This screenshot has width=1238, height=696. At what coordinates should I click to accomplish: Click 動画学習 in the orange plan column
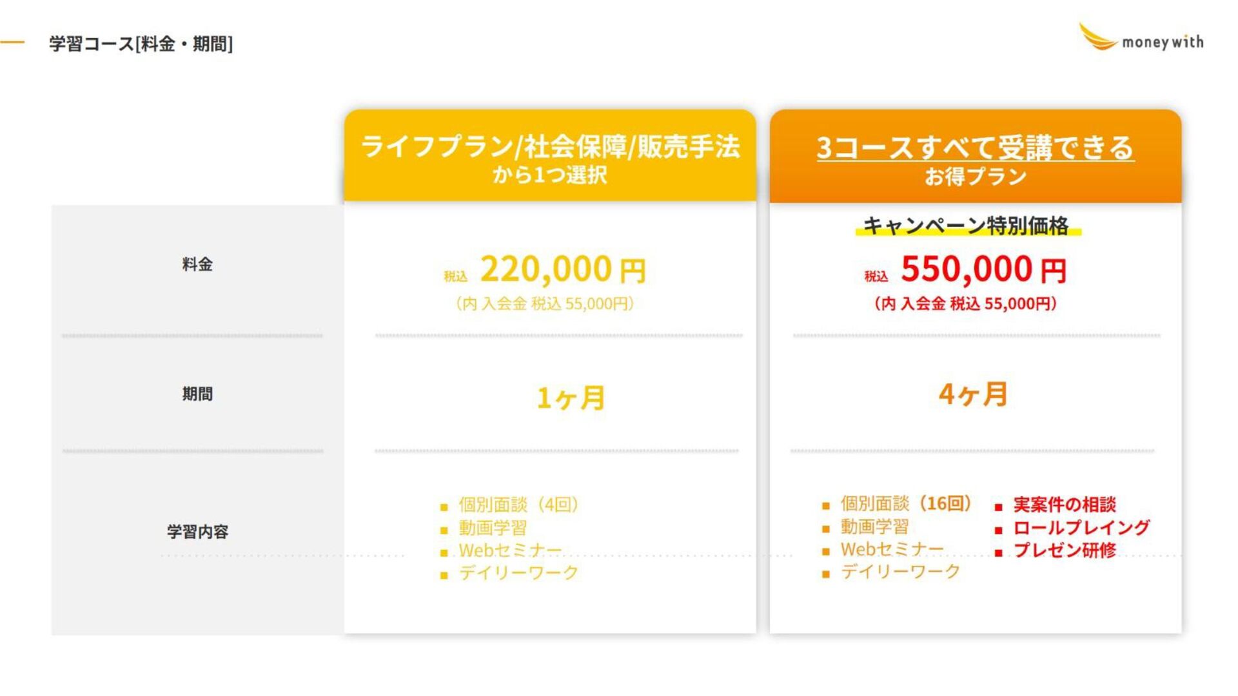click(x=874, y=527)
